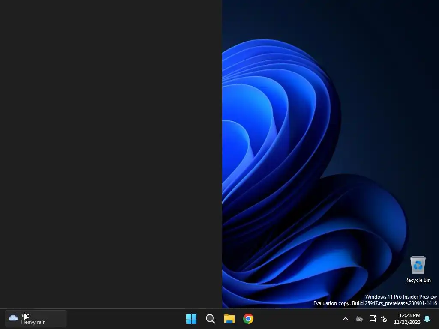Open the Heavy rain weather widget

(x=36, y=319)
